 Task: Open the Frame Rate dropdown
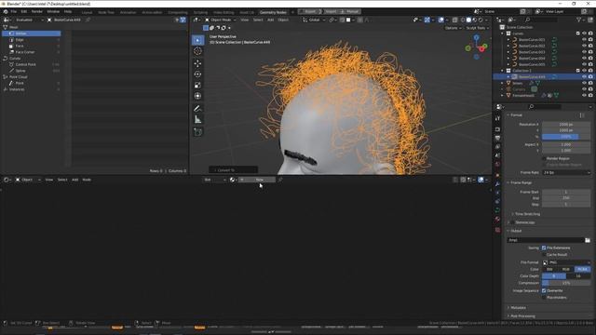[566, 172]
